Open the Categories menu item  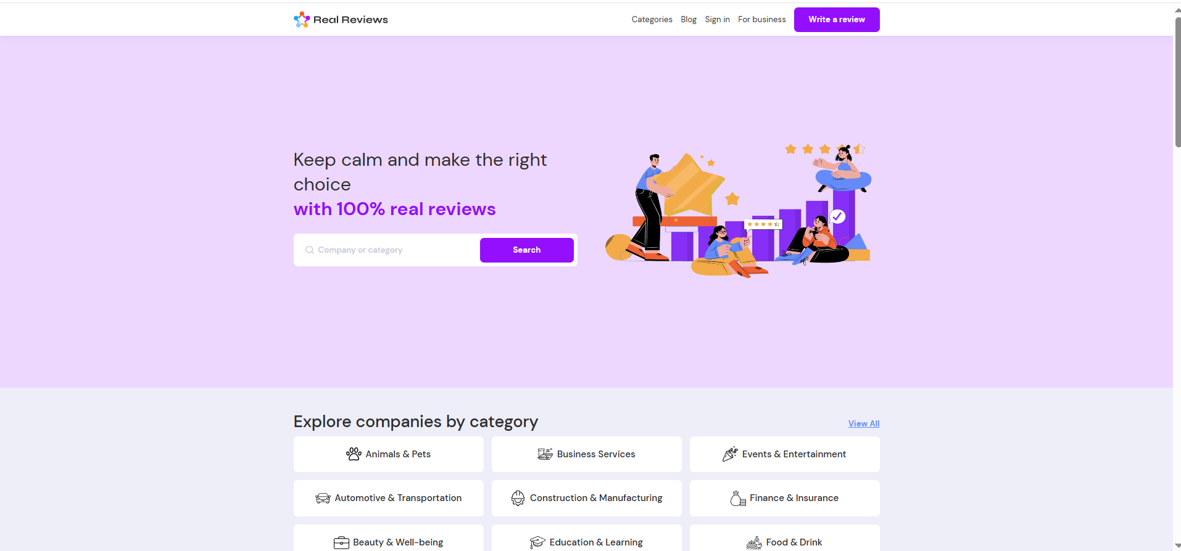point(652,20)
